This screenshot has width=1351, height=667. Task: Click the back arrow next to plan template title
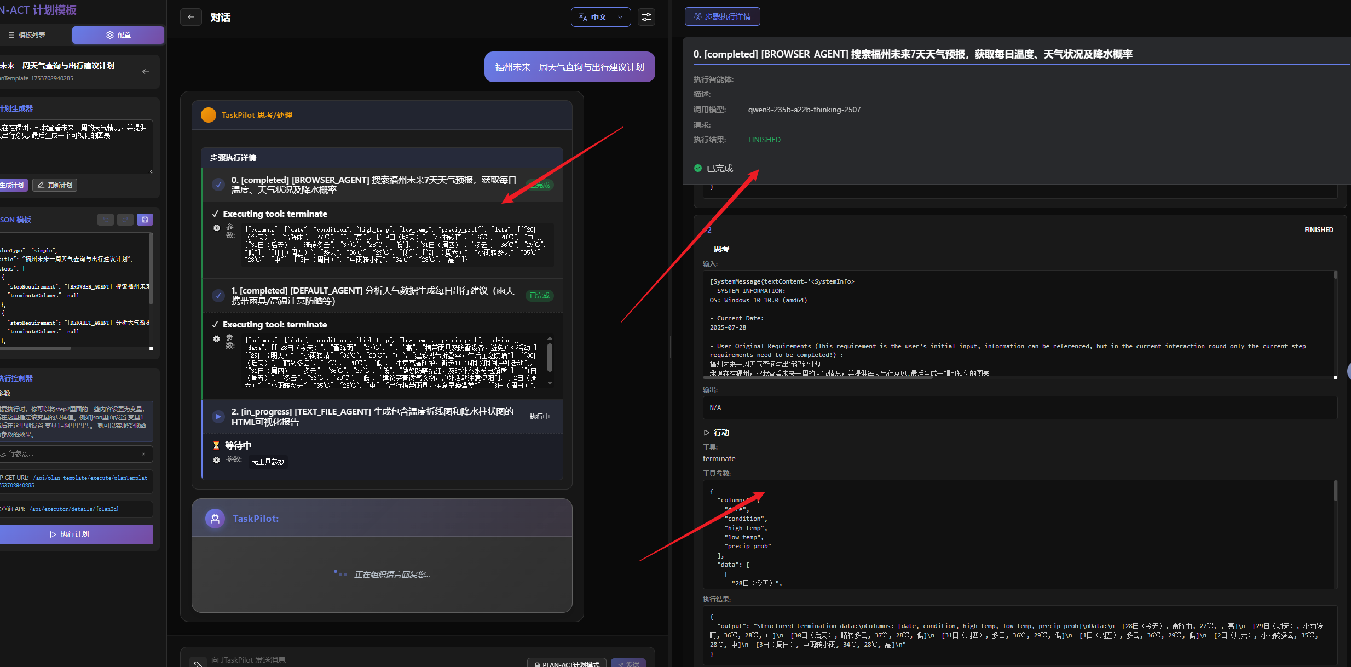point(146,72)
